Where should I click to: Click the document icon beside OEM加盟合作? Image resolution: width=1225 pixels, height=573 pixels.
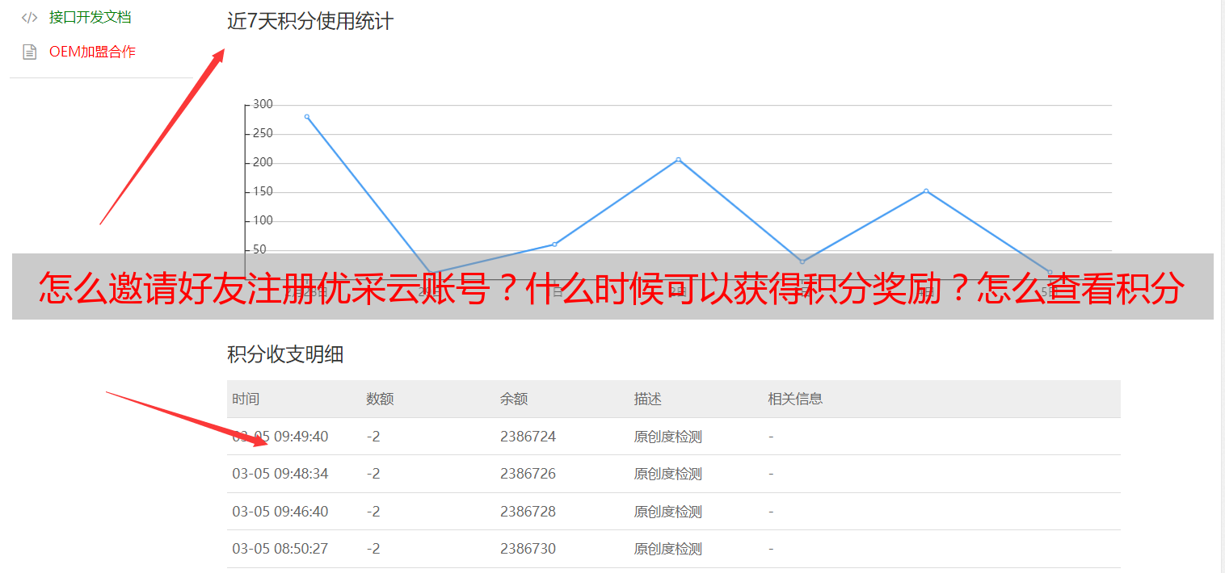coord(30,52)
